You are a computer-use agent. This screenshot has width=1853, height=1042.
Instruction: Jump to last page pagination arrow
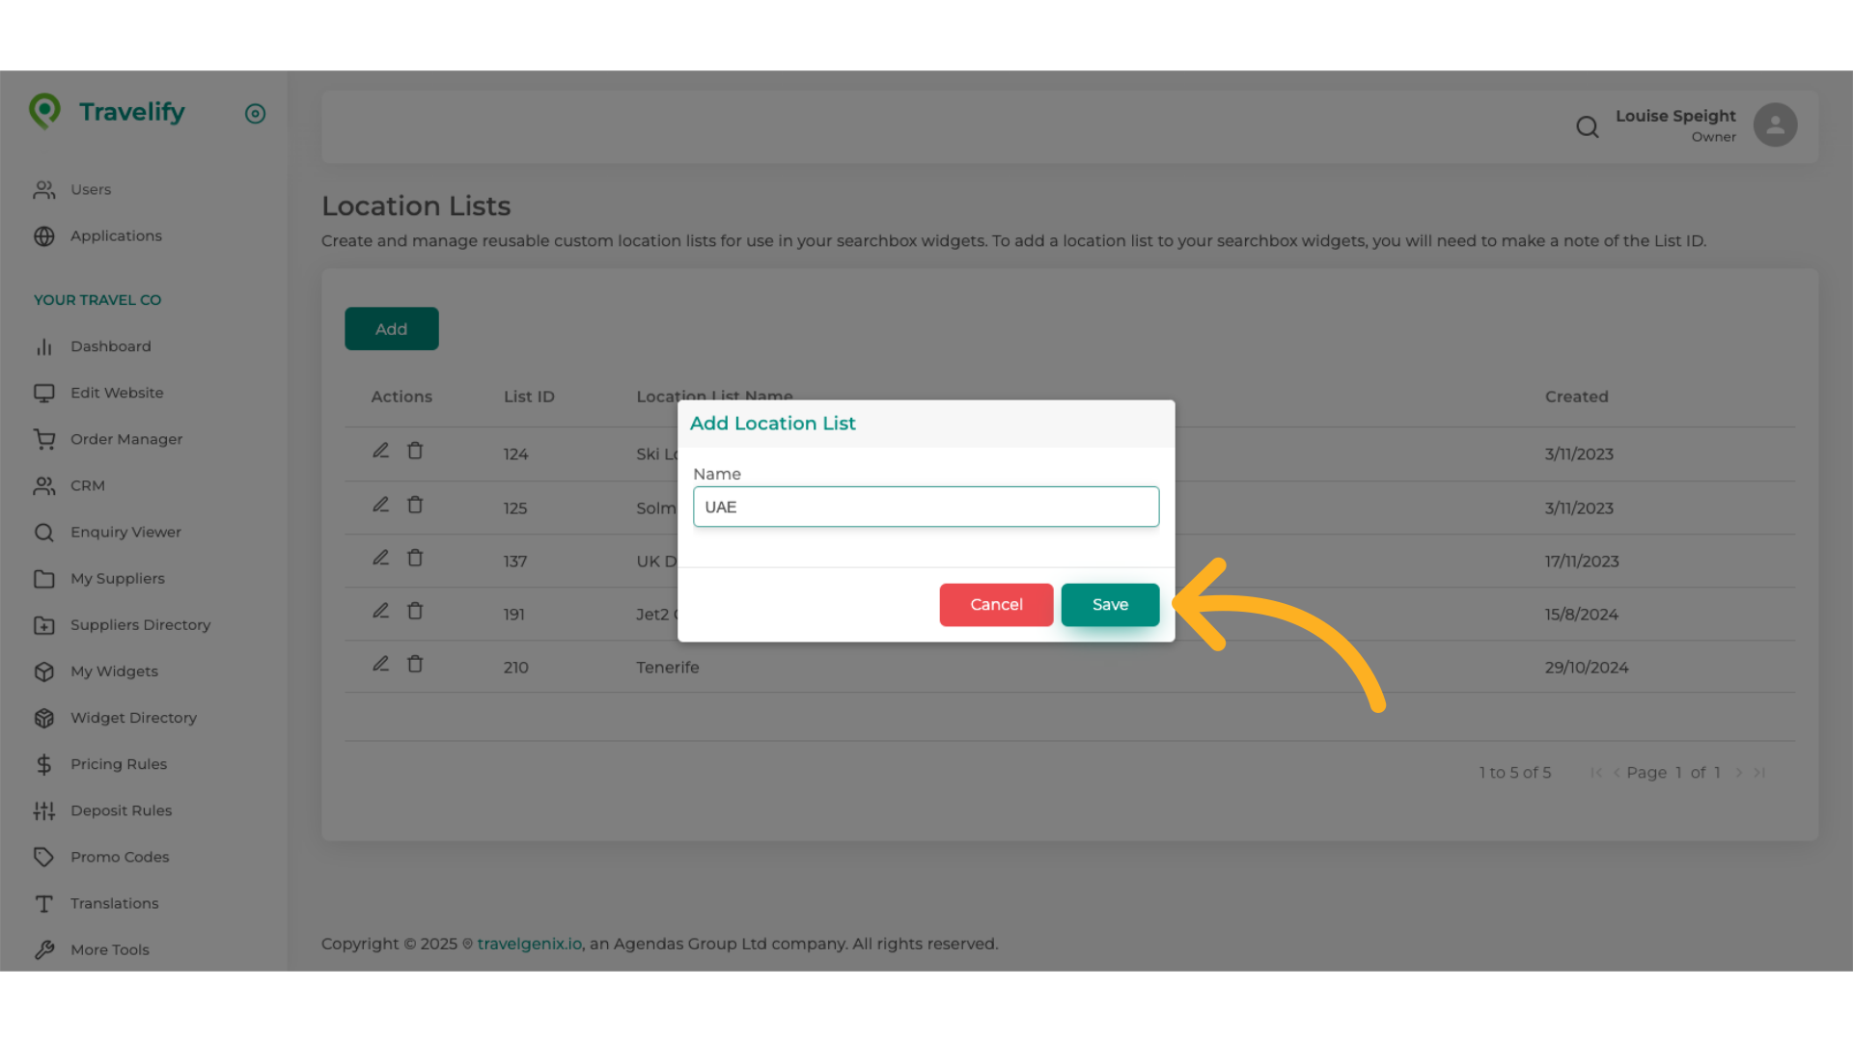[x=1759, y=773]
